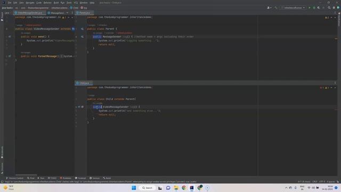Click Child breadcrumb in navigation bar
The width and height of the screenshot is (341, 192).
pos(74,7)
